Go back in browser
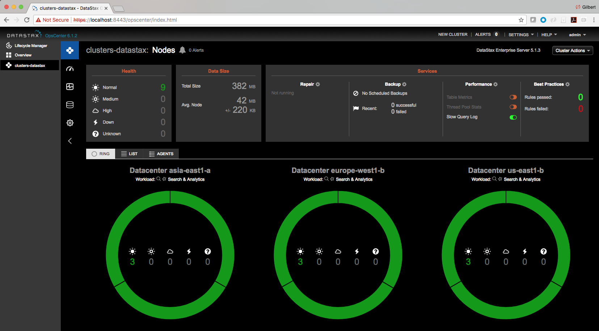The image size is (599, 331). tap(7, 20)
